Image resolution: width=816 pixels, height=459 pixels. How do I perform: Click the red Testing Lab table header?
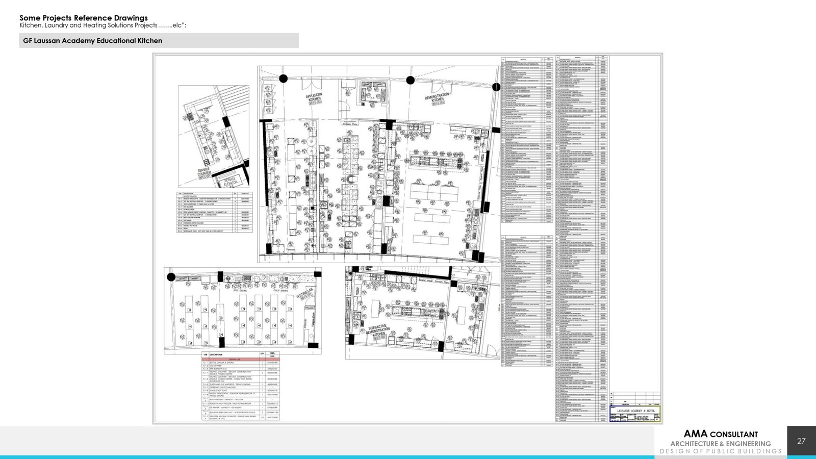click(241, 359)
